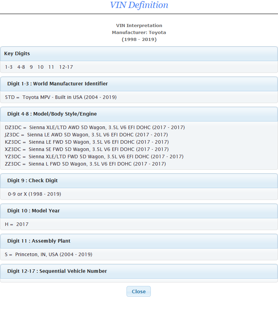
Task: Collapse 'Digit 10 : Model Year' header
Action: (139, 211)
